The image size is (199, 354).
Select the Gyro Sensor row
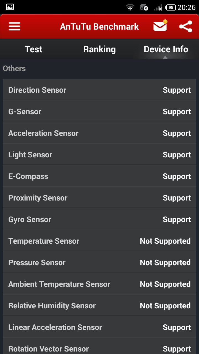99,219
